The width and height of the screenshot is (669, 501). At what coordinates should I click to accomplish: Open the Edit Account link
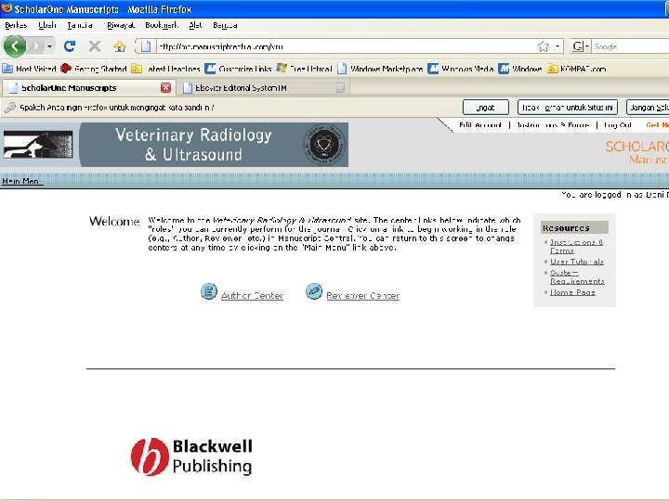point(480,125)
